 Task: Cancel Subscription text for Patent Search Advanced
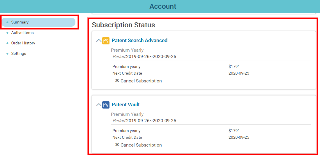[x=141, y=81]
